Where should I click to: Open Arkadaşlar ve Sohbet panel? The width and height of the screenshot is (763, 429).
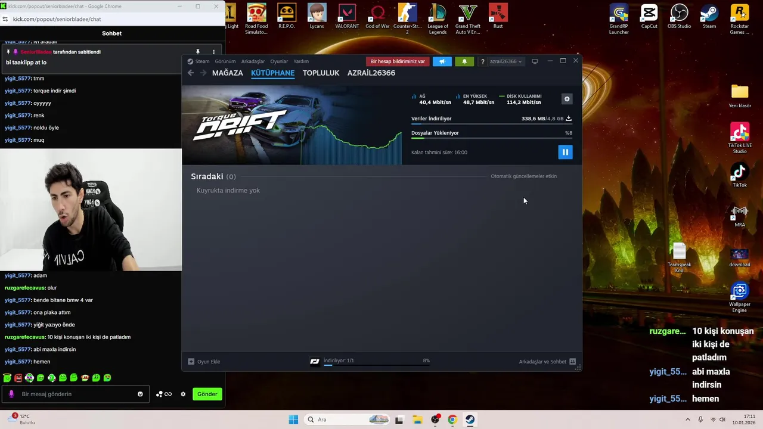pos(547,362)
